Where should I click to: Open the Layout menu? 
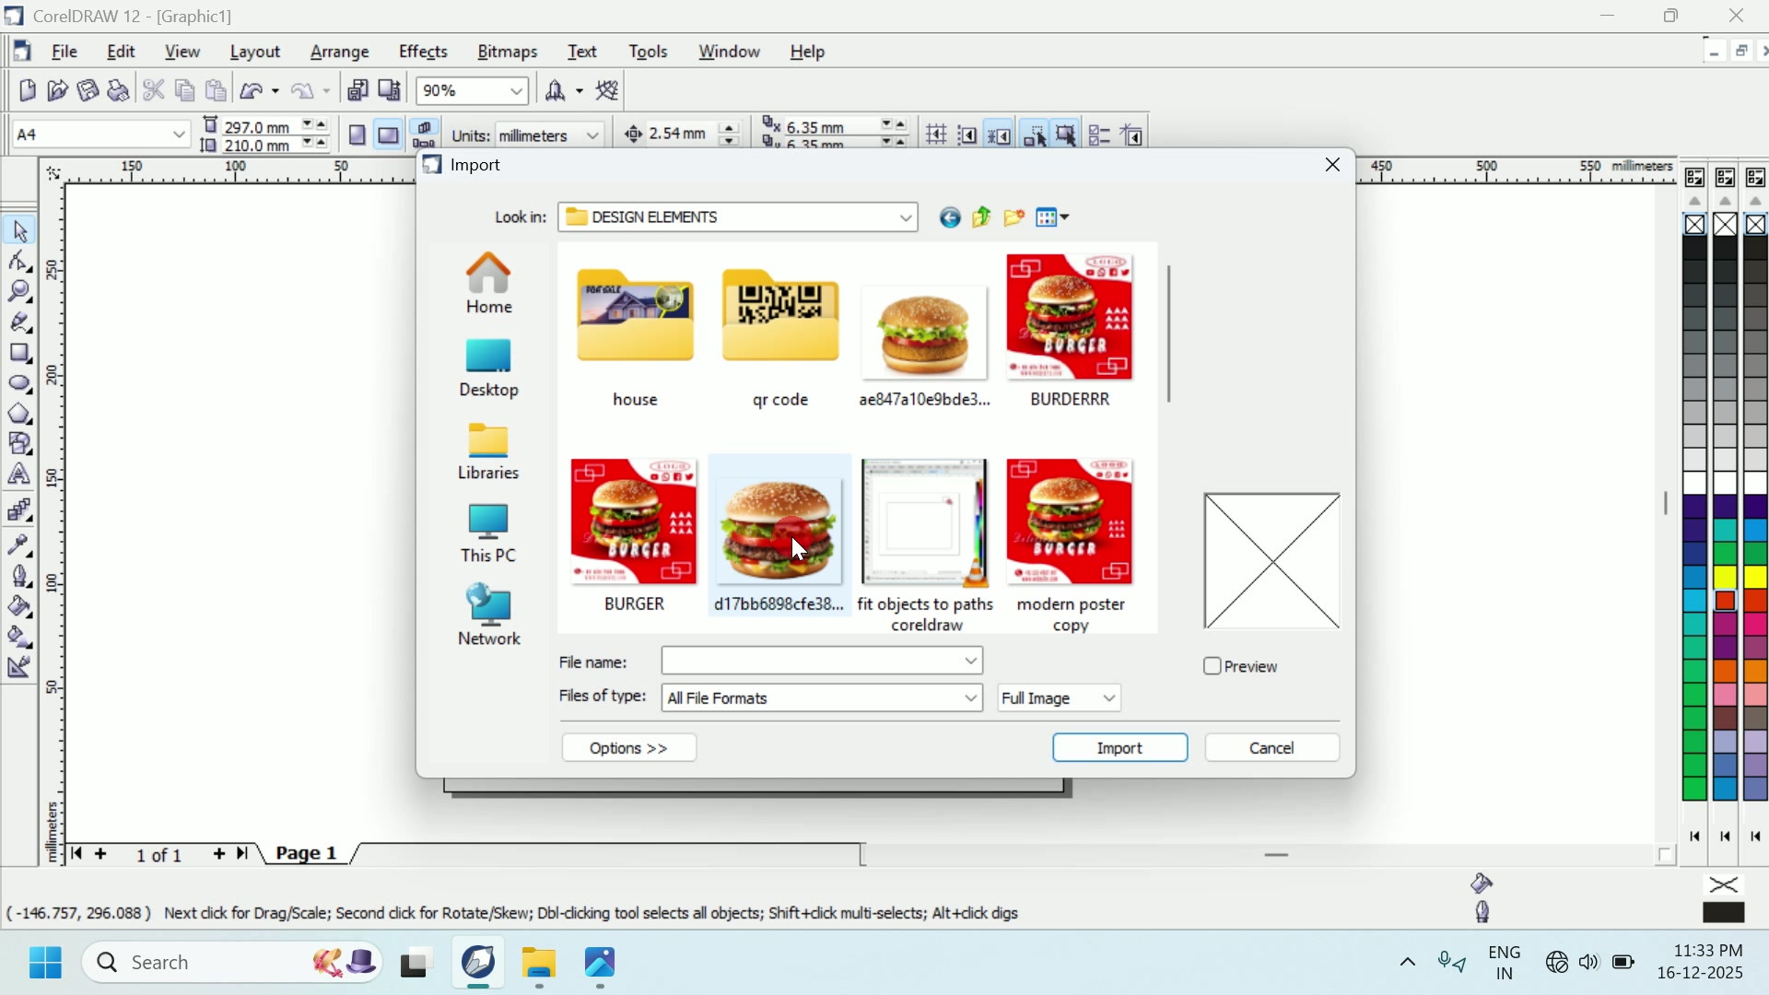tap(255, 53)
